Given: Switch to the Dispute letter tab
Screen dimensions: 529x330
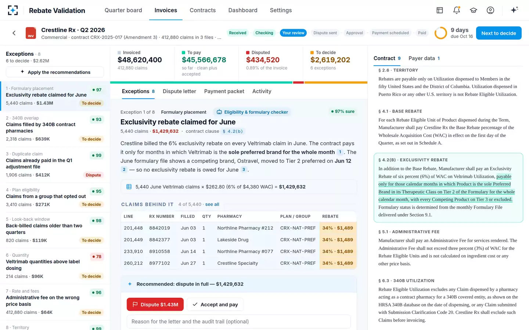Looking at the screenshot, I should [x=179, y=91].
